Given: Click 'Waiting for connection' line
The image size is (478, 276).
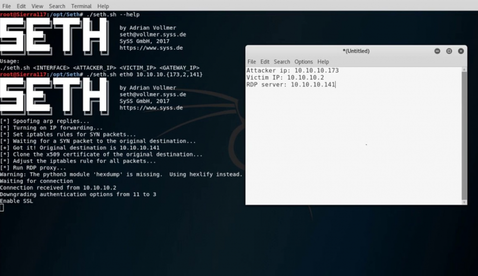Looking at the screenshot, I should (36, 181).
